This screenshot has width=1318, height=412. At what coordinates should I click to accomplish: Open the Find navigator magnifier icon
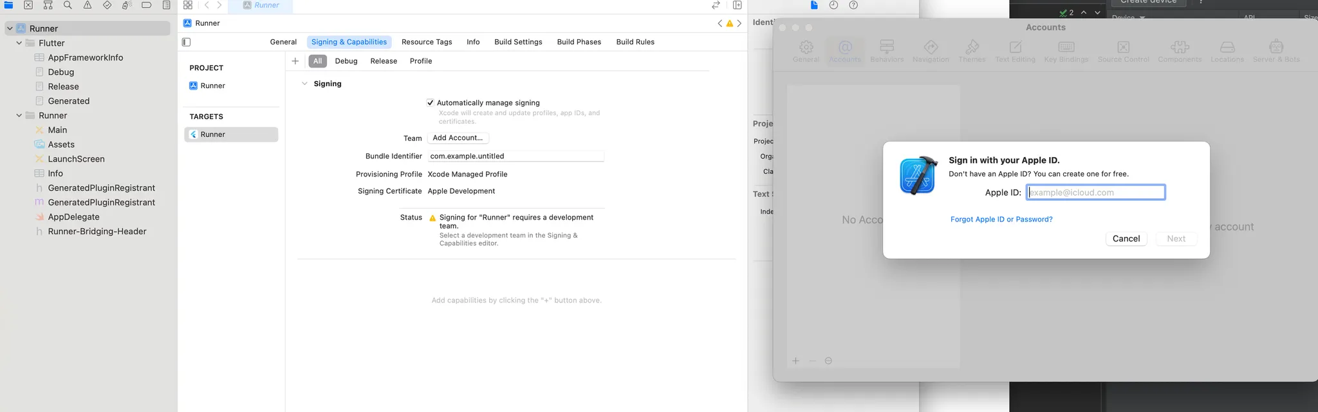click(x=68, y=5)
